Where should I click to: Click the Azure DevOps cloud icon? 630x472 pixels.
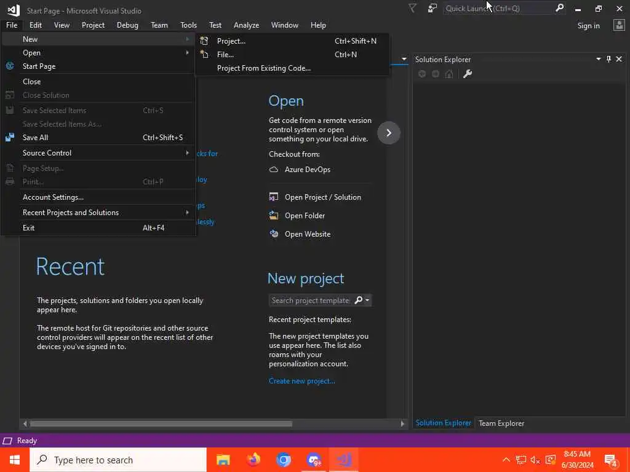click(x=274, y=170)
